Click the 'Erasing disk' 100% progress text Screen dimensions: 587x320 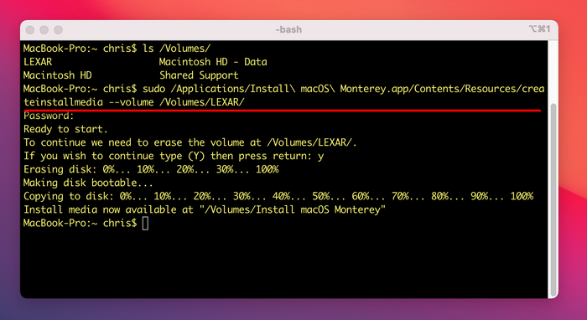pos(267,169)
